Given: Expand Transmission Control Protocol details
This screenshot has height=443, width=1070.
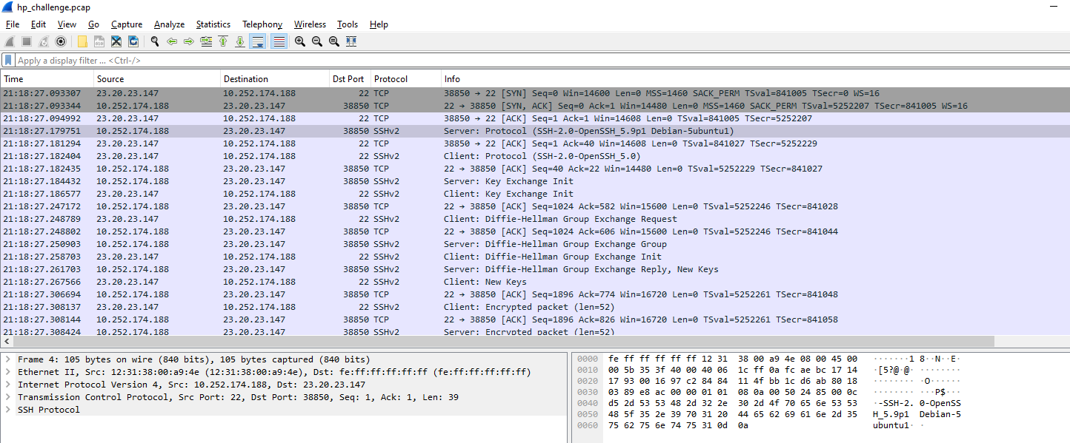Looking at the screenshot, I should point(8,397).
